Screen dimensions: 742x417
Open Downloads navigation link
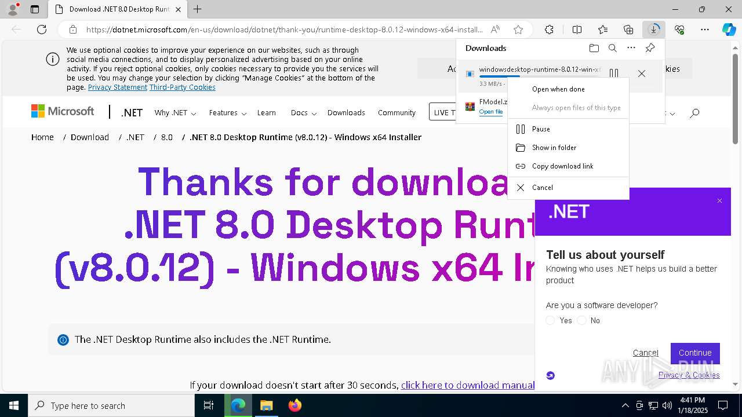[x=346, y=113]
